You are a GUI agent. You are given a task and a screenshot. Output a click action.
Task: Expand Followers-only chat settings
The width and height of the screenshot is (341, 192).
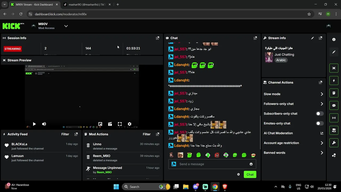tap(293, 104)
